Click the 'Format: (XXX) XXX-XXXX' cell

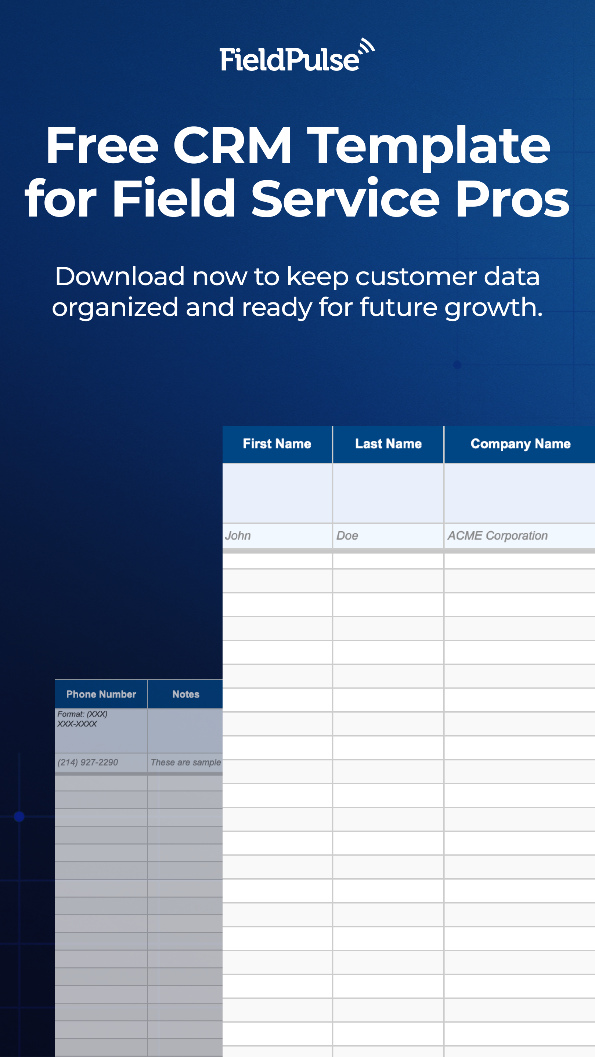click(x=101, y=731)
